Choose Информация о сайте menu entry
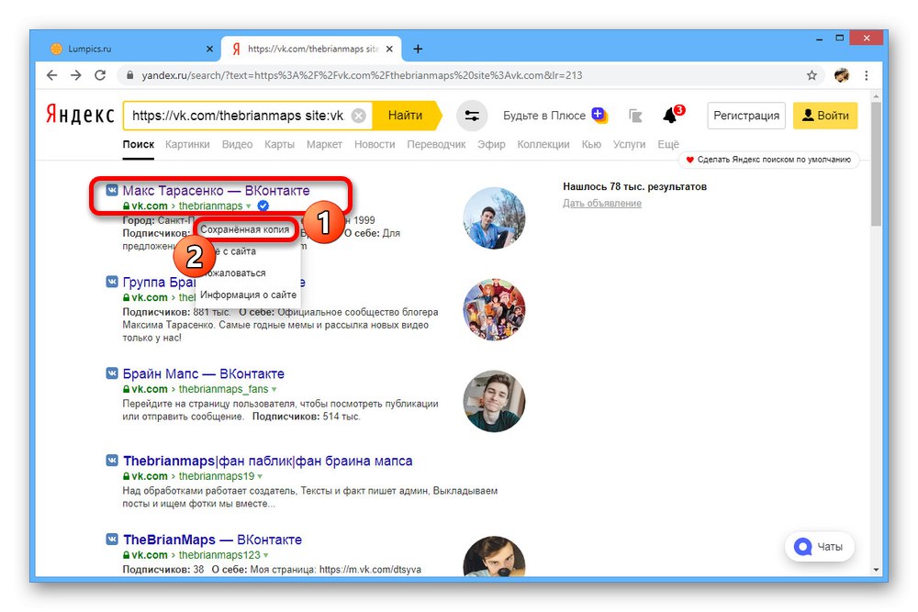This screenshot has height=612, width=918. point(248,295)
